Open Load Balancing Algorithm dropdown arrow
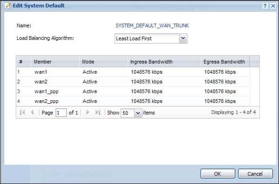 coord(183,38)
